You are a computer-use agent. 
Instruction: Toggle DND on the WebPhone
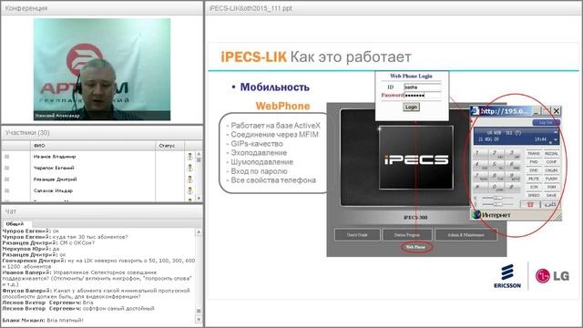[x=534, y=170]
